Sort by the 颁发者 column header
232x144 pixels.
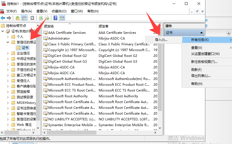104,26
